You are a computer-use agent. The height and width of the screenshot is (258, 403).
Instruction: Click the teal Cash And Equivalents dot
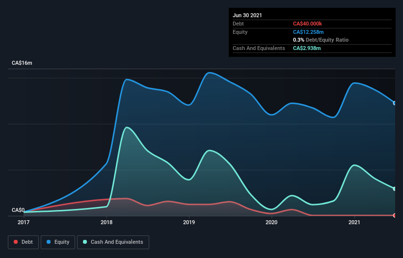[x=85, y=242]
